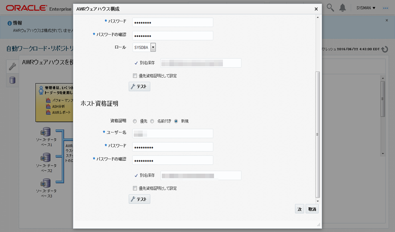Focus the database password confirmation field

point(173,36)
